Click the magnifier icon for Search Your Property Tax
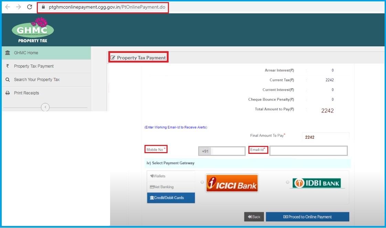Viewport: 386px width, 228px height. pos(7,79)
